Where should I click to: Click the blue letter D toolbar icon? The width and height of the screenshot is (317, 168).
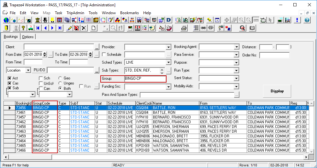pyautogui.click(x=169, y=20)
